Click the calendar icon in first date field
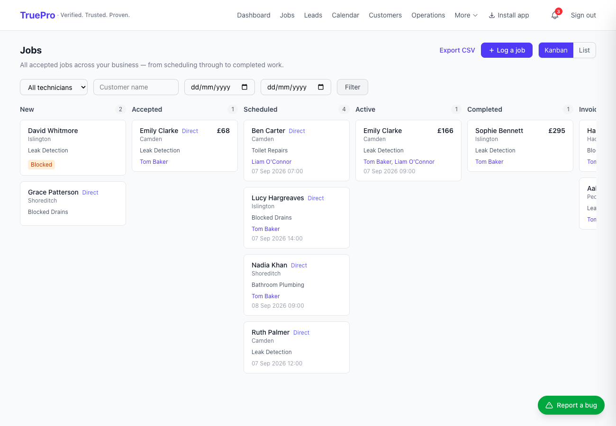Image resolution: width=616 pixels, height=426 pixels. [245, 87]
